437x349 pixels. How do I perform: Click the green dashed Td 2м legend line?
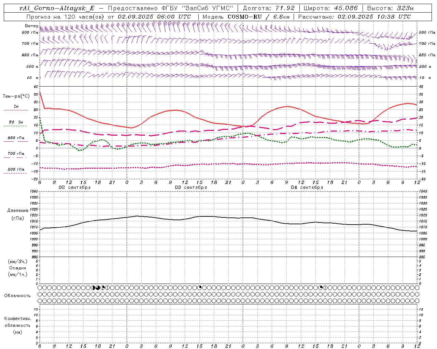[16, 126]
